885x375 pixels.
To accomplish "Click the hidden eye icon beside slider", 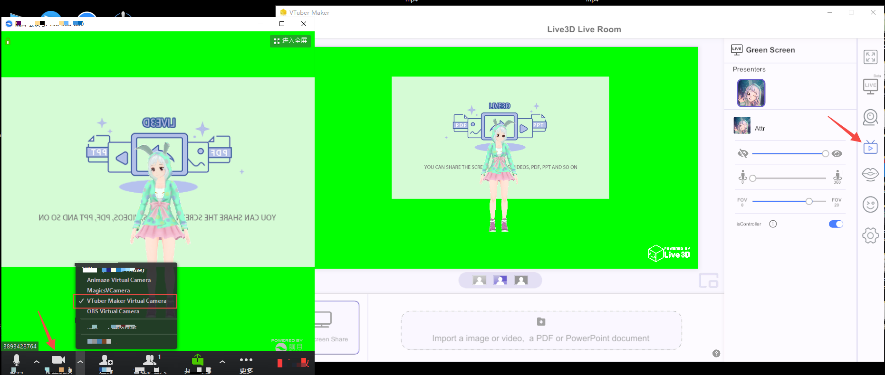I will 743,153.
